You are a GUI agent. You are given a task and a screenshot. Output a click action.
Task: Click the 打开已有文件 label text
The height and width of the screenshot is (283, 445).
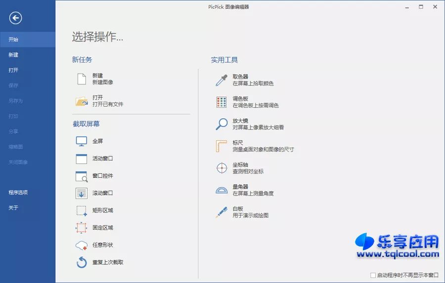click(x=108, y=104)
